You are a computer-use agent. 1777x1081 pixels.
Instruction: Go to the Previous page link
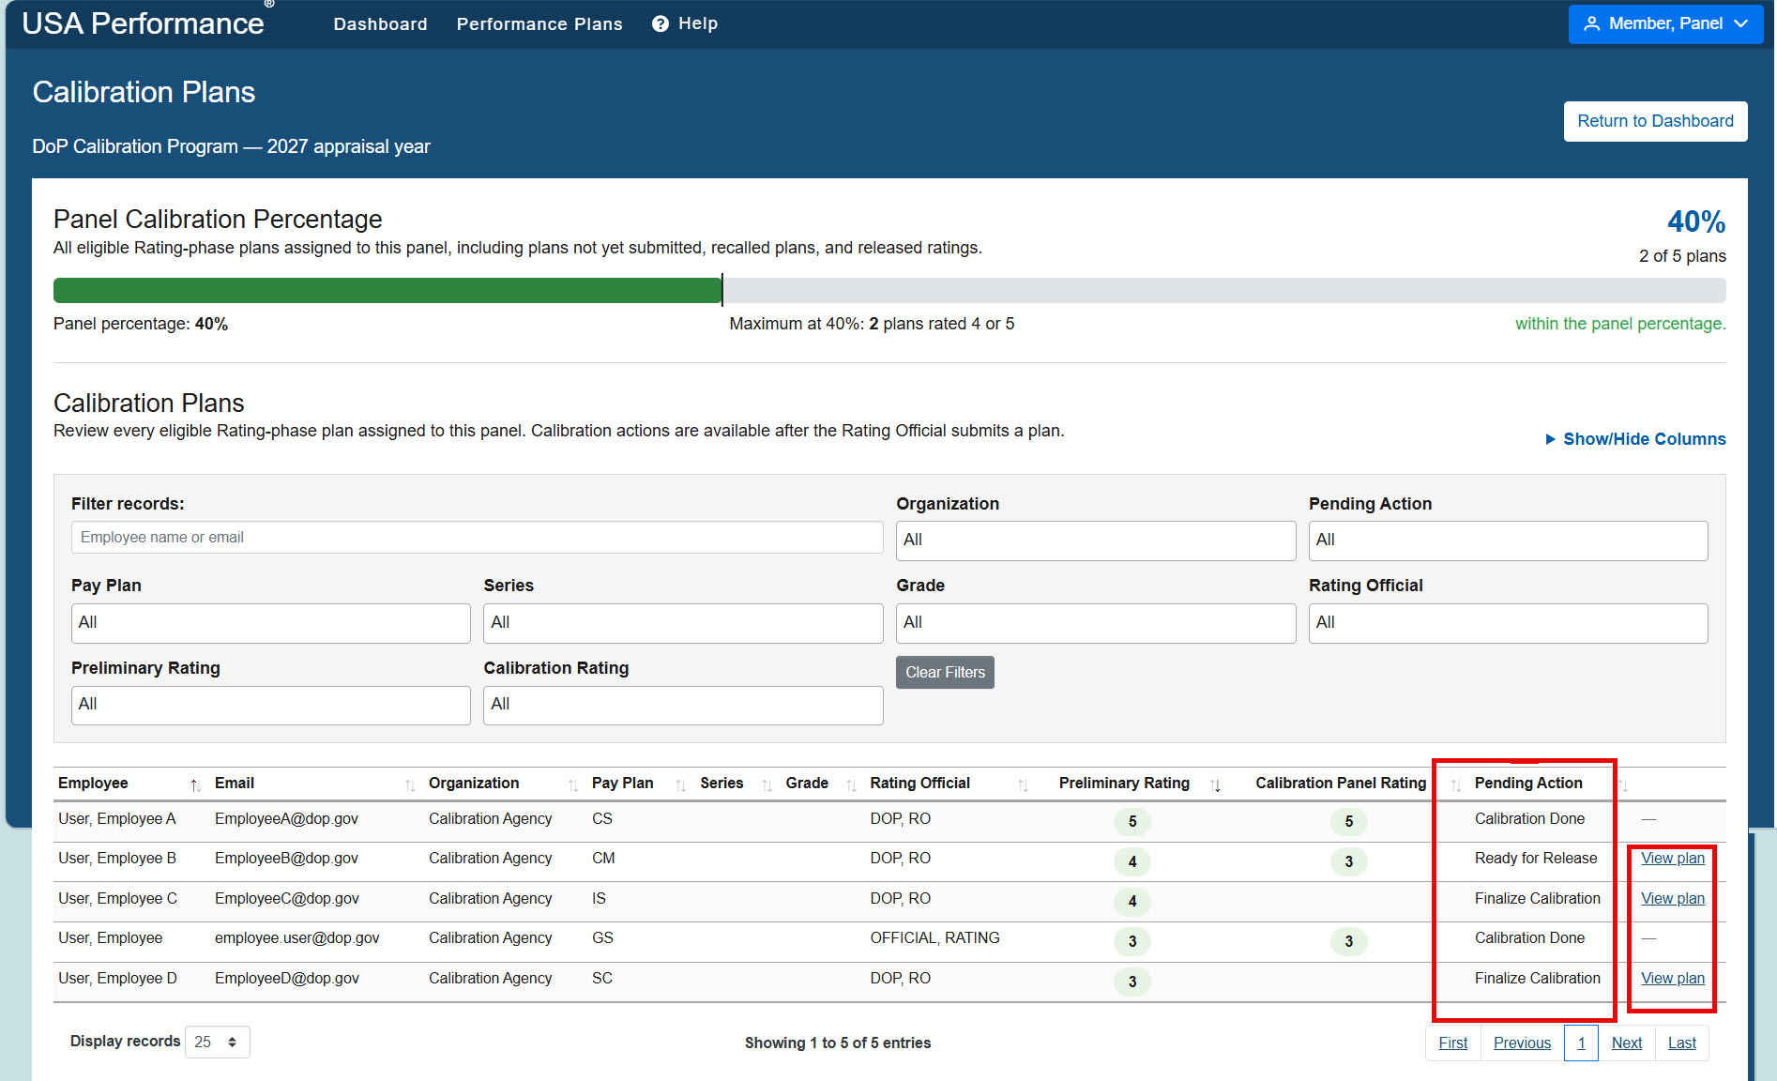pos(1522,1043)
